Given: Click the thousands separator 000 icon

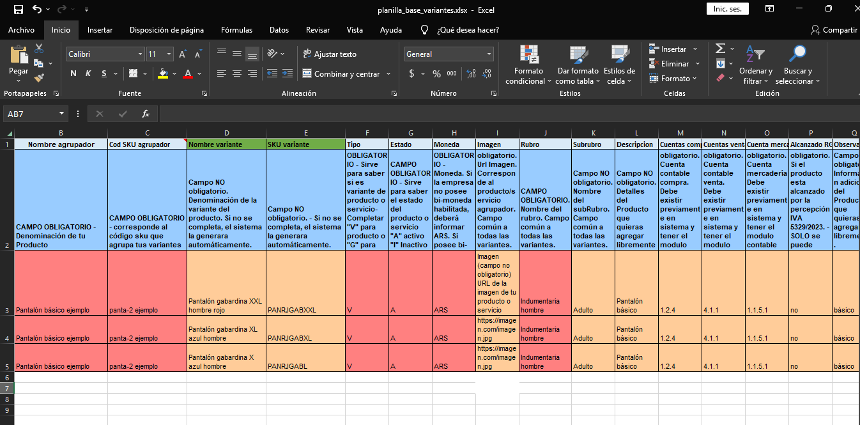Looking at the screenshot, I should pos(452,73).
